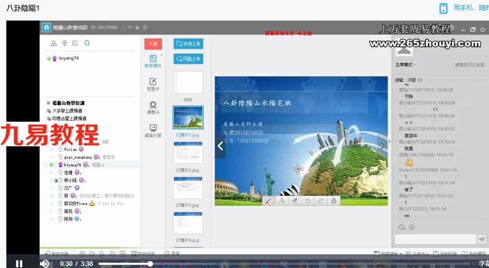This screenshot has height=268, width=489.
Task: Select the 幻灯片2.jpg thumbnail
Action: 188,153
